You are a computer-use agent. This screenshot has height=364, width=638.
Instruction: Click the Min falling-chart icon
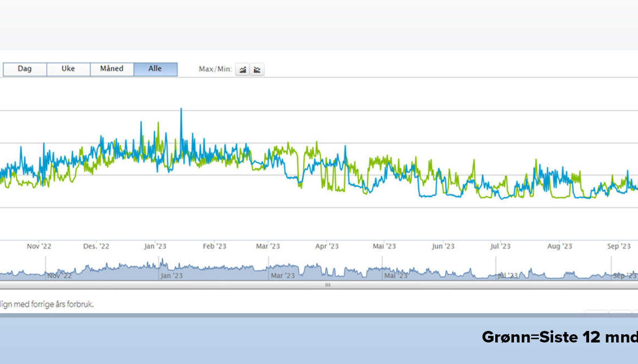[257, 70]
